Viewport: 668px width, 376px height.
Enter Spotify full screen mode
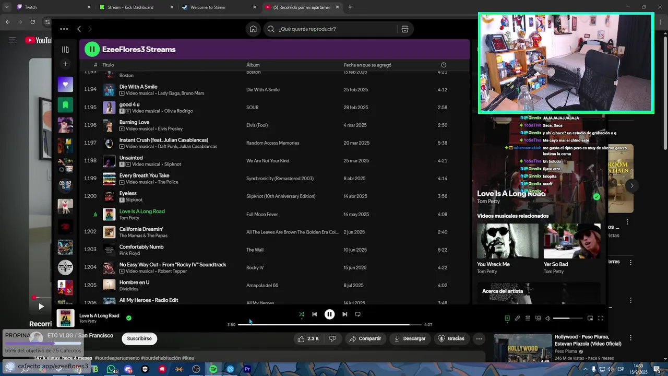click(x=601, y=318)
